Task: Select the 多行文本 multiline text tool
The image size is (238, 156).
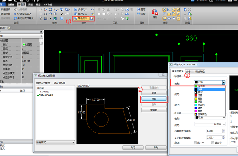Action: pos(81,10)
